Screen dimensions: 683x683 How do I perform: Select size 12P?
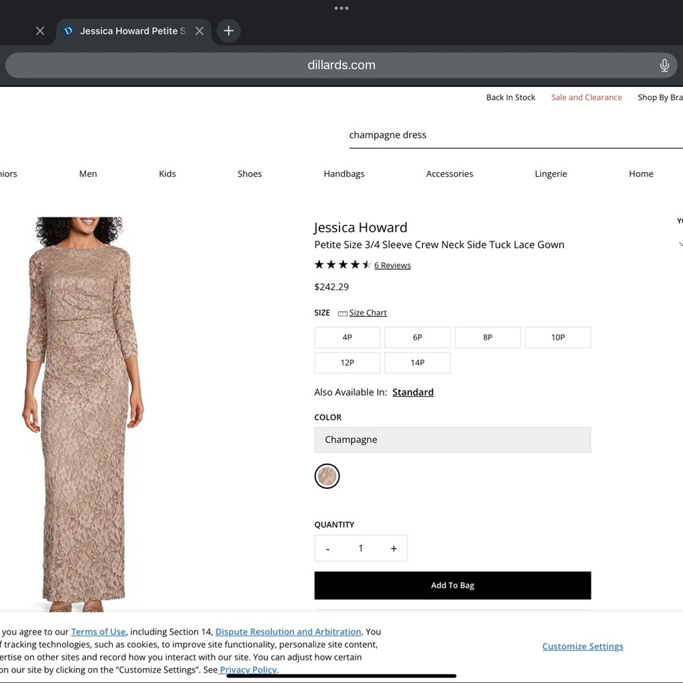[x=347, y=363]
